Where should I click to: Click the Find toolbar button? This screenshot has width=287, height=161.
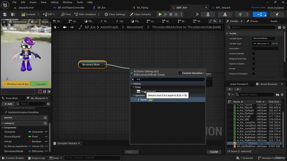[66, 14]
